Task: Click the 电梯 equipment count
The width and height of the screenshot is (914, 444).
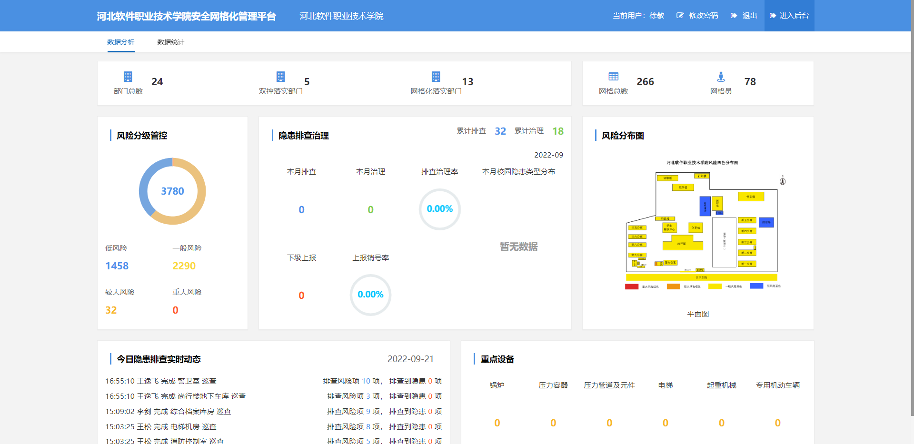Action: pyautogui.click(x=666, y=423)
